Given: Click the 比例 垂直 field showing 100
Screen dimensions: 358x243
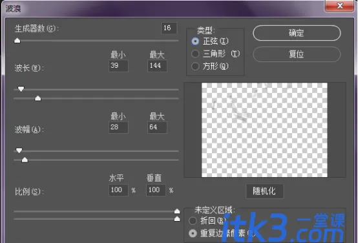Looking at the screenshot, I should pos(156,190).
